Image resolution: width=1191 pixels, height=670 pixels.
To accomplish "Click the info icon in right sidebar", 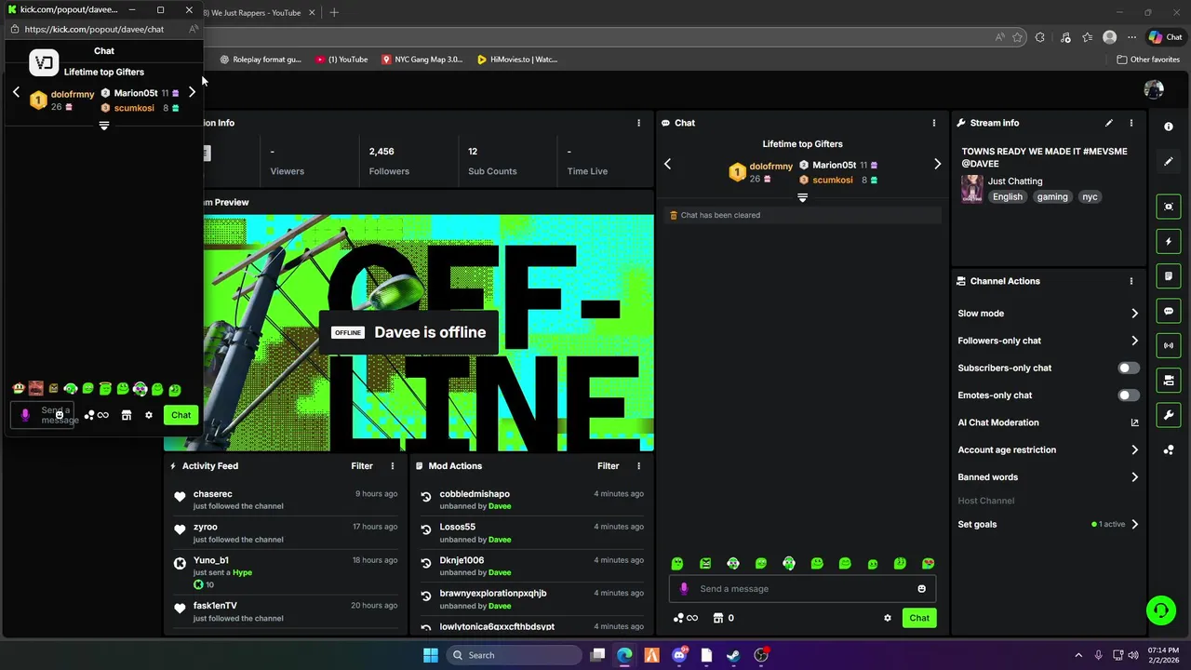I will (x=1169, y=127).
